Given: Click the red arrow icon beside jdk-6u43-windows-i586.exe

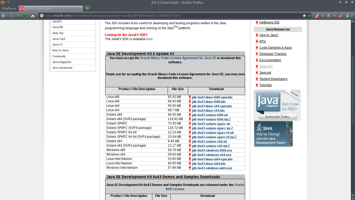Looking at the screenshot, I should (x=190, y=150).
